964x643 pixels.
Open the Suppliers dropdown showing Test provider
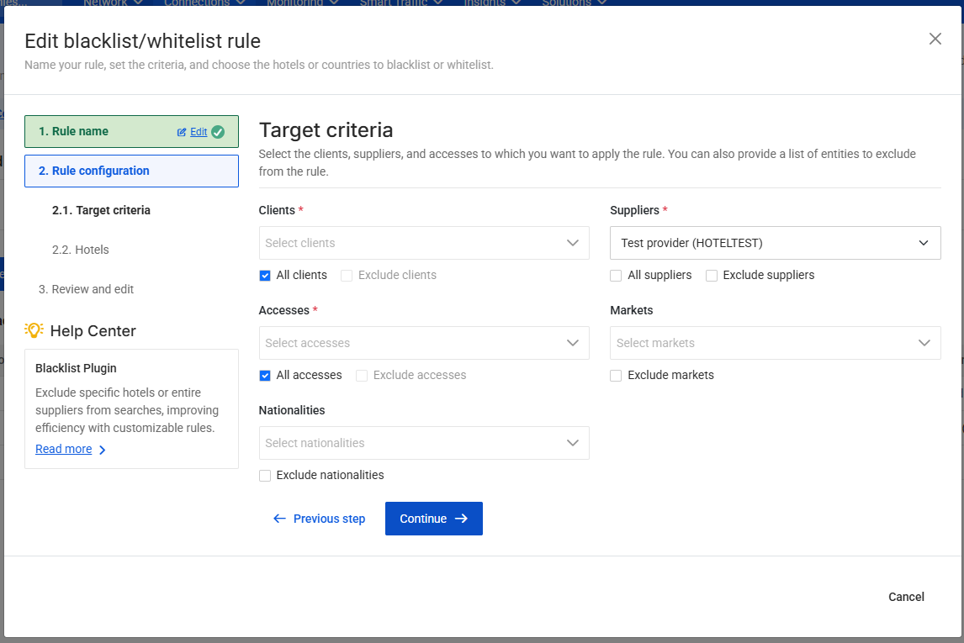pos(775,243)
